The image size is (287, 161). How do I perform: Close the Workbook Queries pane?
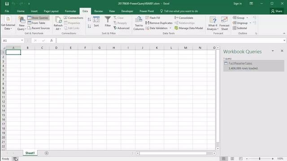(x=282, y=51)
